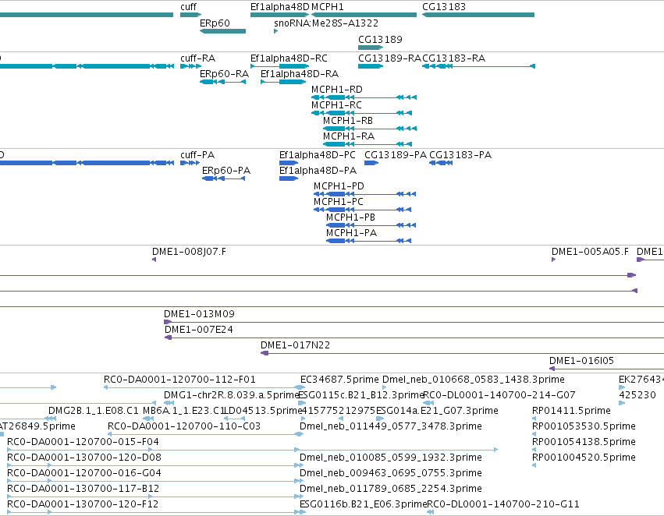Select the EC34687.5prime EST label
664x516 pixels.
click(x=339, y=380)
